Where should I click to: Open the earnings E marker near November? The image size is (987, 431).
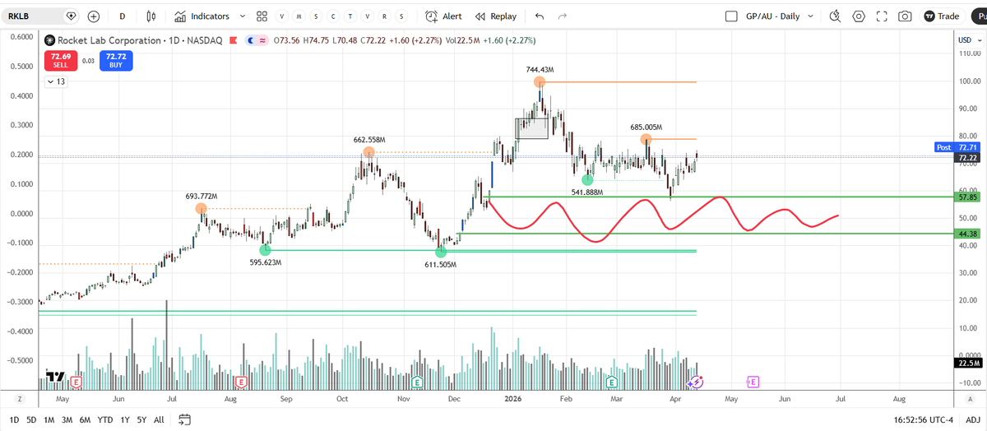point(417,382)
